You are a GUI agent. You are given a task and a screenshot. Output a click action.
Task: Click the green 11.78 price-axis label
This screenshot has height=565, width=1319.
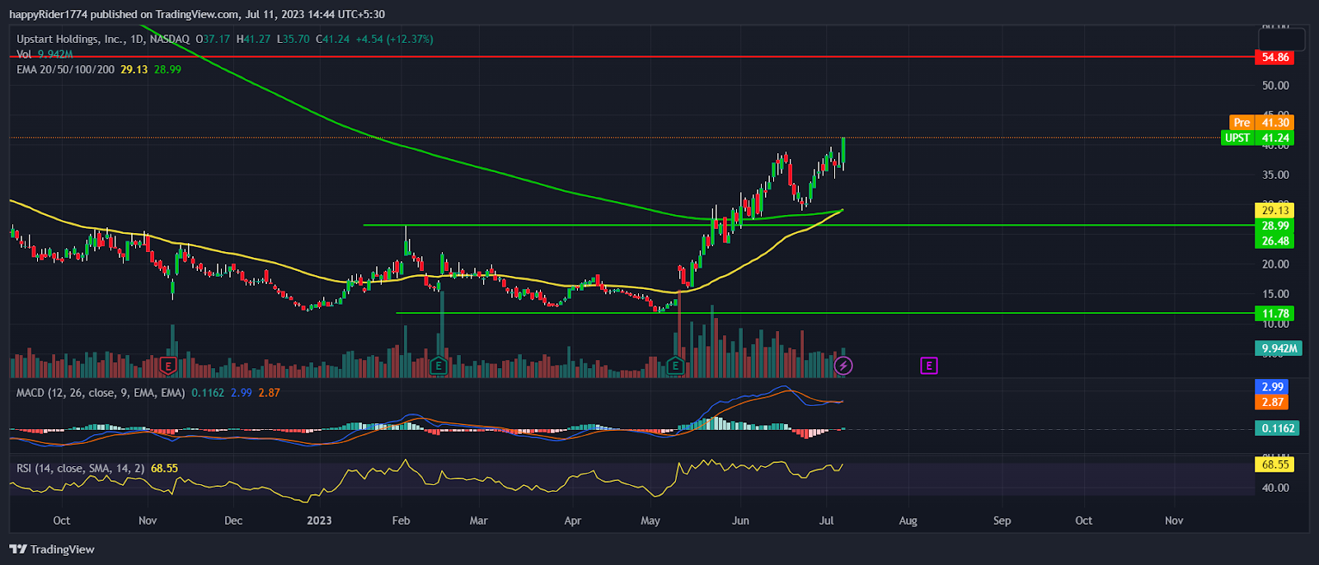point(1274,313)
